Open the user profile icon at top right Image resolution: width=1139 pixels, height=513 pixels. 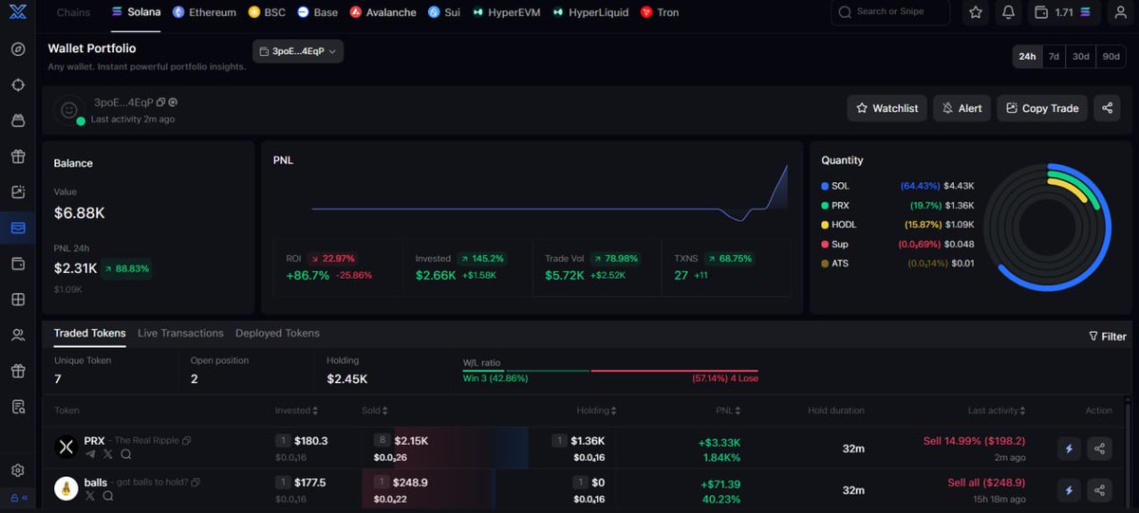(1121, 12)
